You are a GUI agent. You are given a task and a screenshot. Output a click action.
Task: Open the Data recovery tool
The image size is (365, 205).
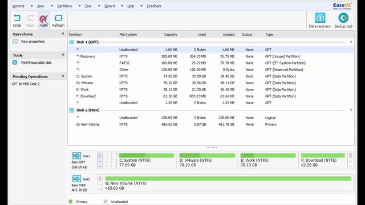click(x=320, y=18)
